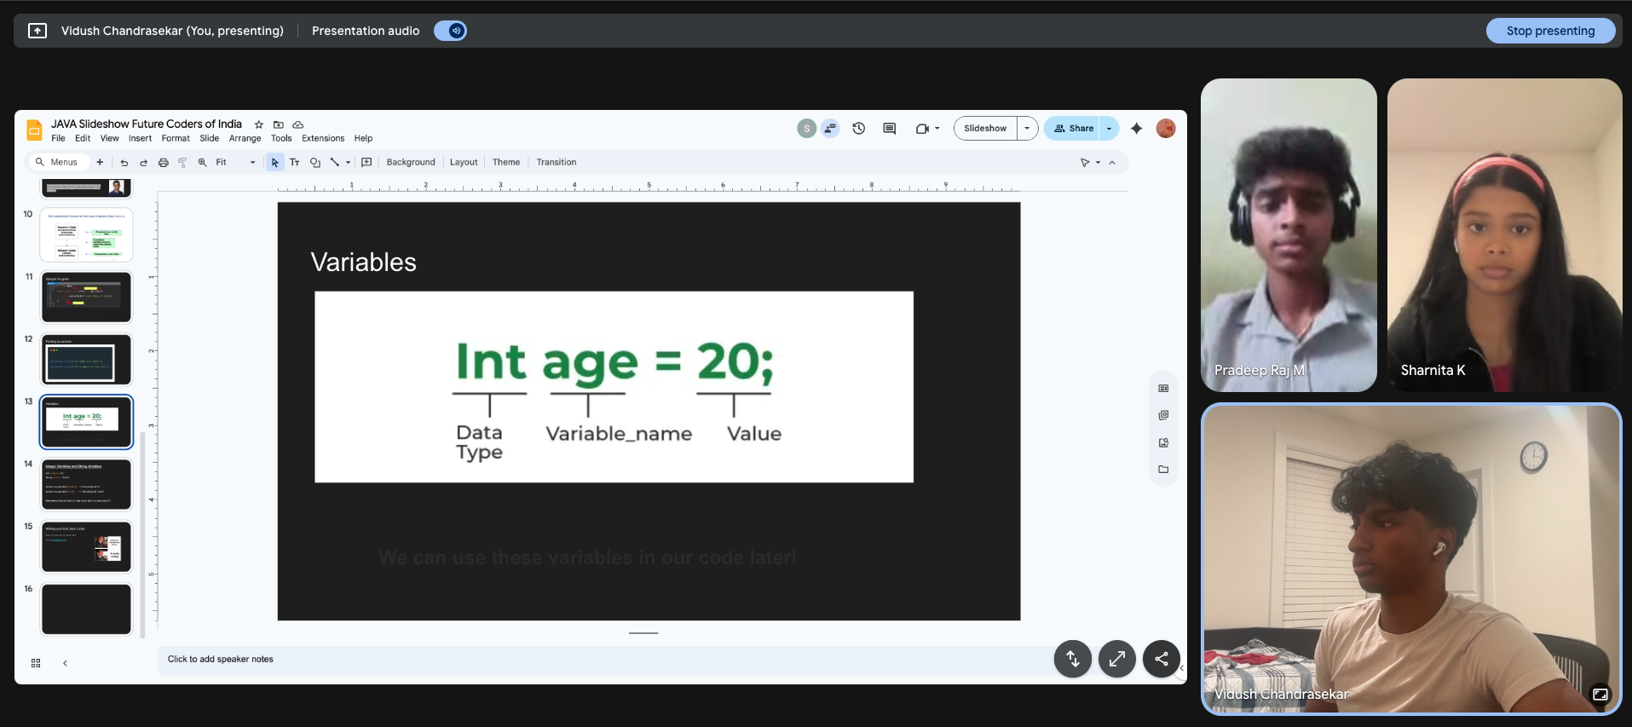This screenshot has width=1632, height=727.
Task: Open version history clock icon
Action: pos(859,129)
